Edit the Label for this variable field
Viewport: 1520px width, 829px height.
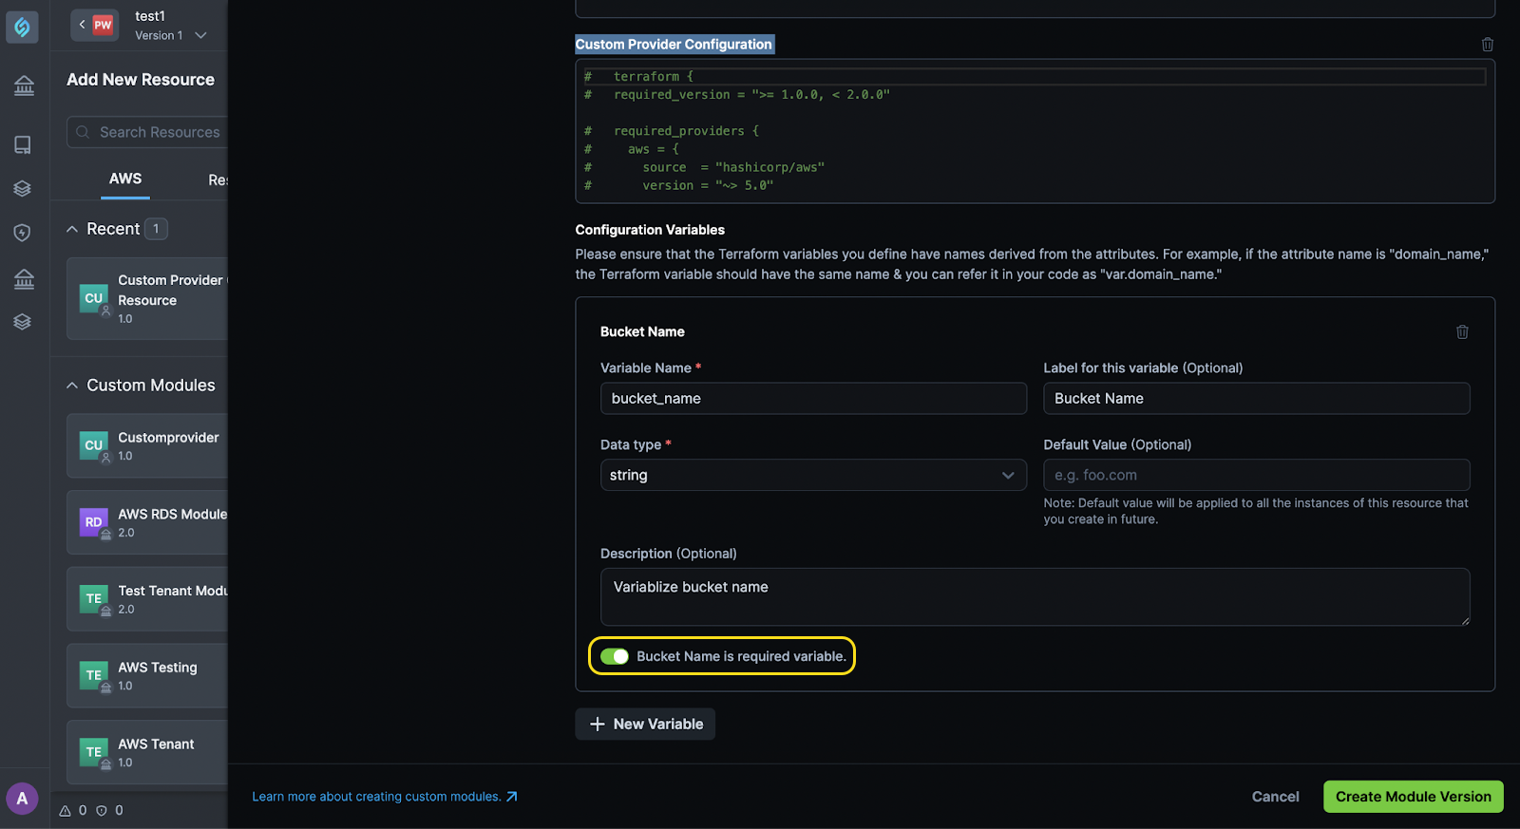[x=1256, y=399]
